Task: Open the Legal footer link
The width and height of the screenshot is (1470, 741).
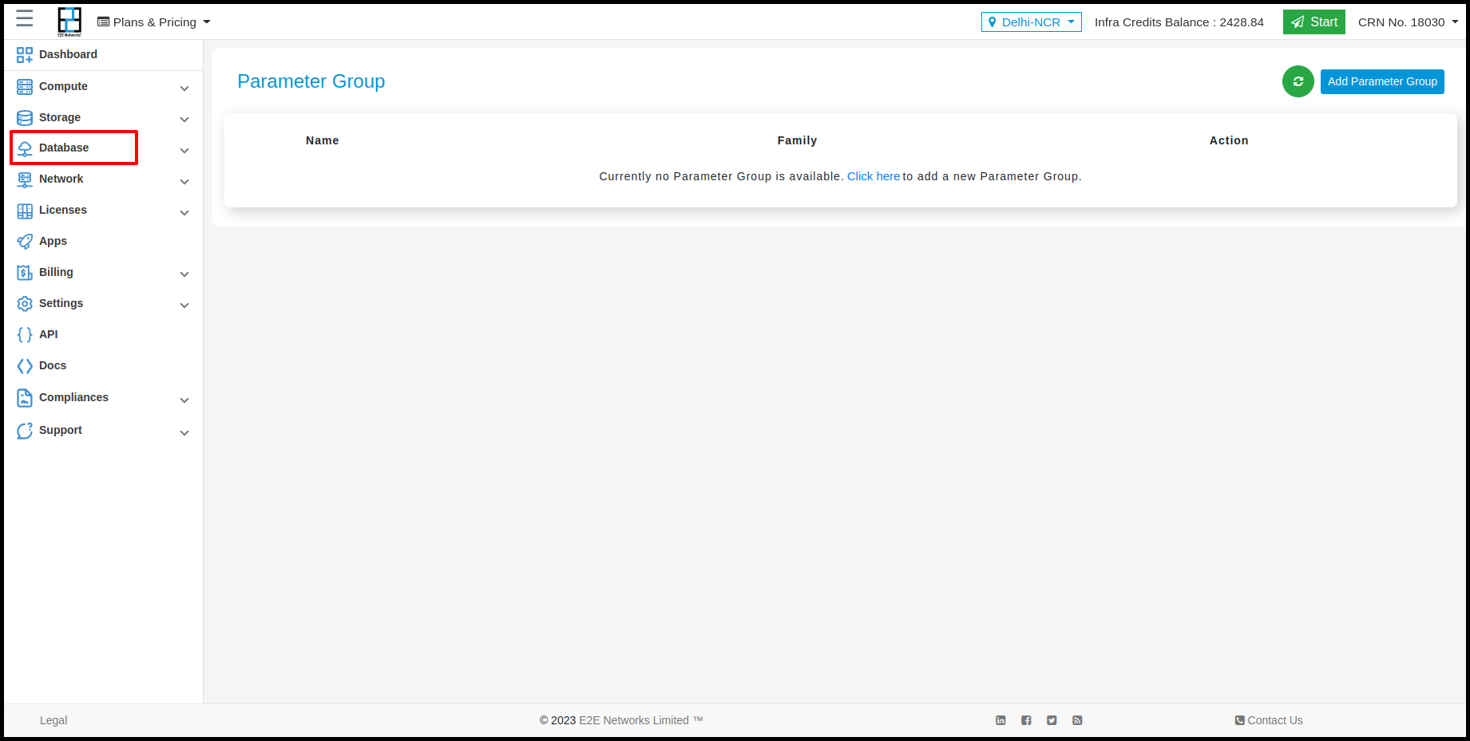Action: [53, 720]
